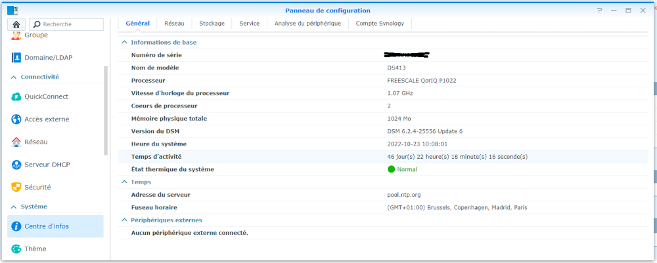
Task: Click Version du DSM label
Action: point(156,131)
